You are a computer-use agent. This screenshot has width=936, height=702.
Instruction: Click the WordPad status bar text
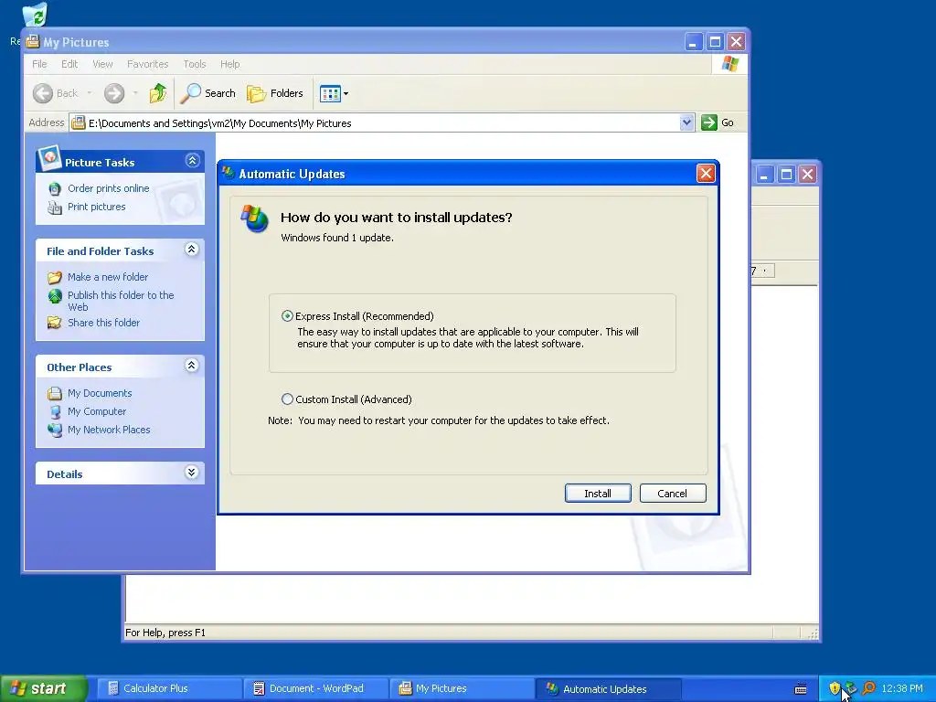165,633
